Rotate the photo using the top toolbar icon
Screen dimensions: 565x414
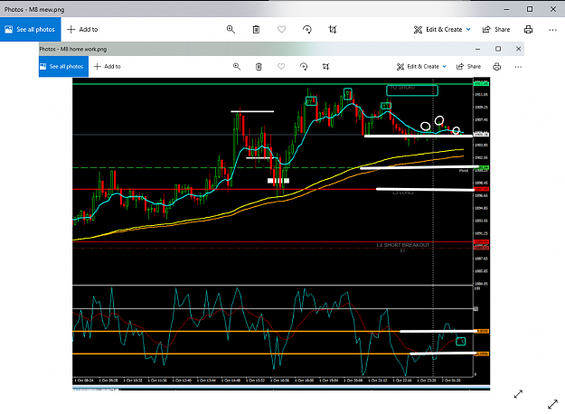pyautogui.click(x=307, y=30)
